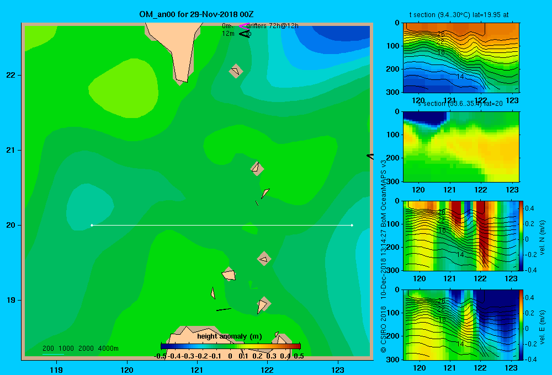This screenshot has width=552, height=375.
Task: Click the dark blue low-salinity patch in the s section
Action: pyautogui.click(x=426, y=118)
